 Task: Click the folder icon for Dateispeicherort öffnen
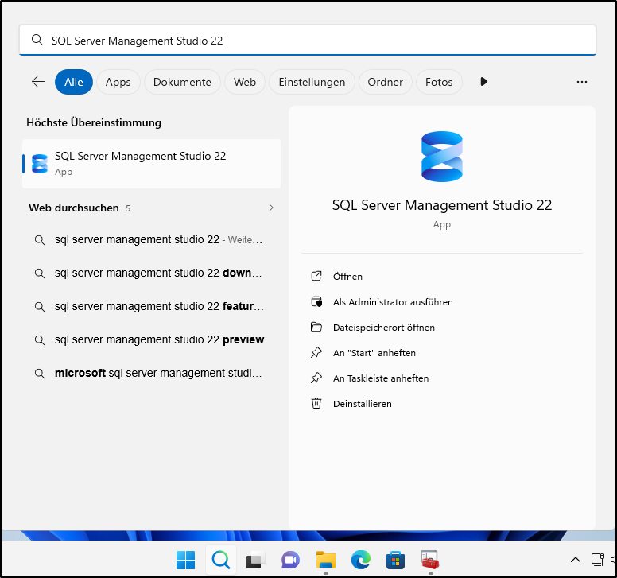click(316, 327)
